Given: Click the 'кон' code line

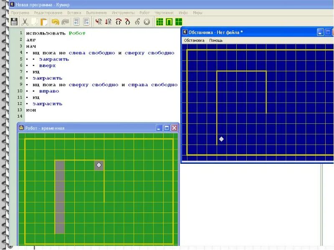Looking at the screenshot, I should coord(31,110).
